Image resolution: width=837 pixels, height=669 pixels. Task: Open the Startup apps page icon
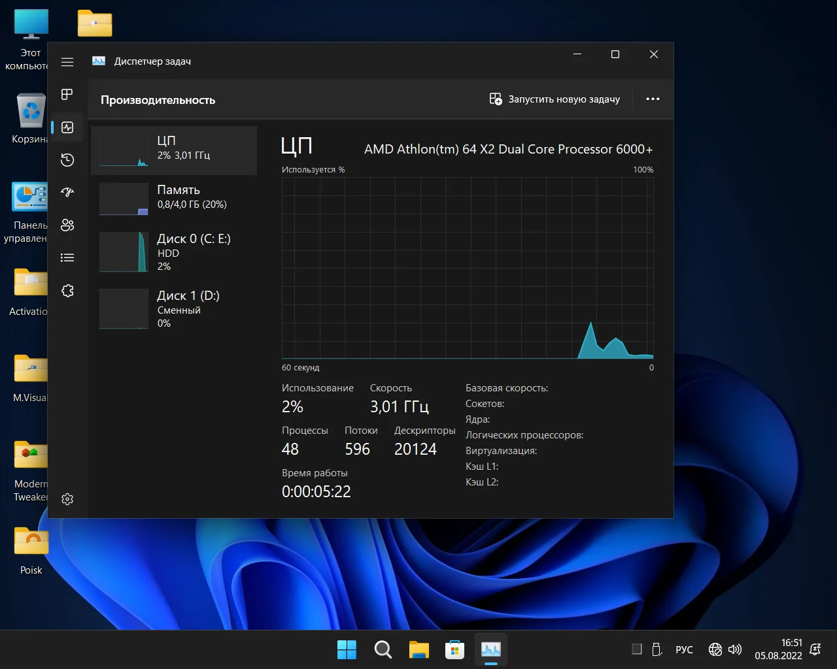67,193
